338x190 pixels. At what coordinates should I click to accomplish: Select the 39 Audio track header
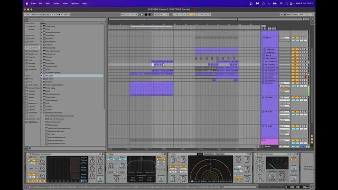[269, 131]
